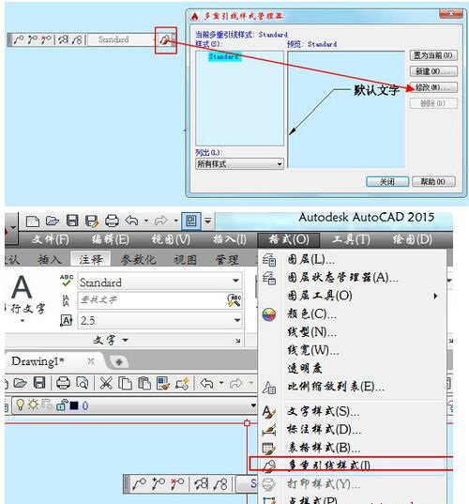Click Collect Multileaders icon in toolbar under drawing area

(220, 483)
